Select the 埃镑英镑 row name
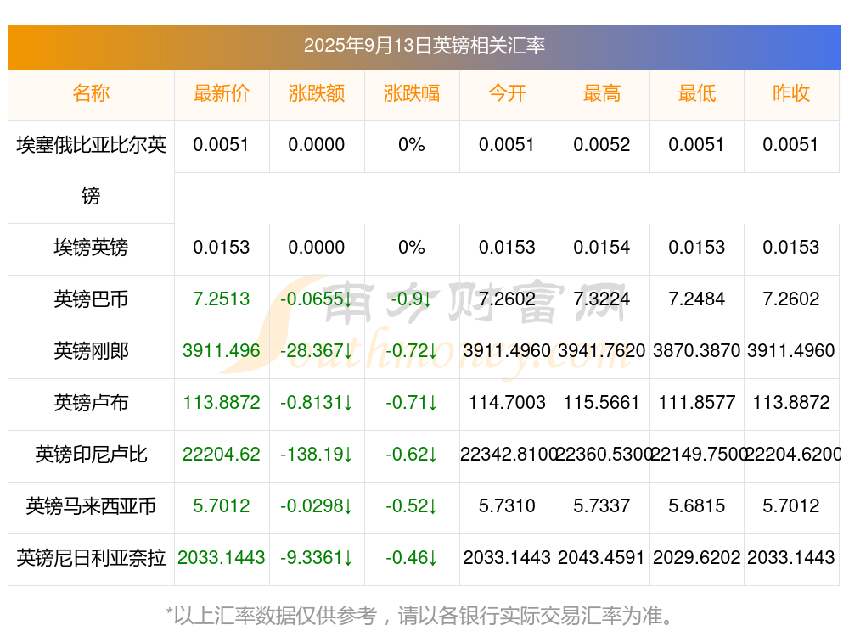The height and width of the screenshot is (642, 849). [x=91, y=248]
